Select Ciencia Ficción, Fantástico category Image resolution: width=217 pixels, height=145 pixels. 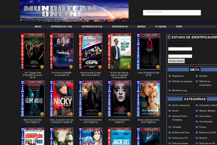coord(180,118)
